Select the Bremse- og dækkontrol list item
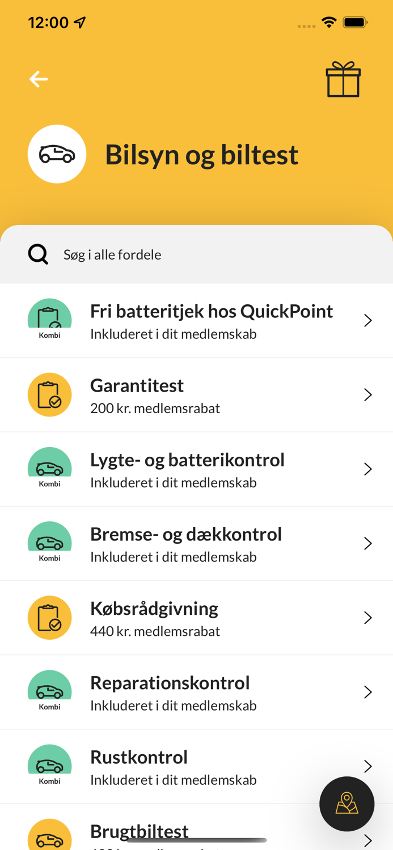Viewport: 393px width, 850px height. point(196,543)
